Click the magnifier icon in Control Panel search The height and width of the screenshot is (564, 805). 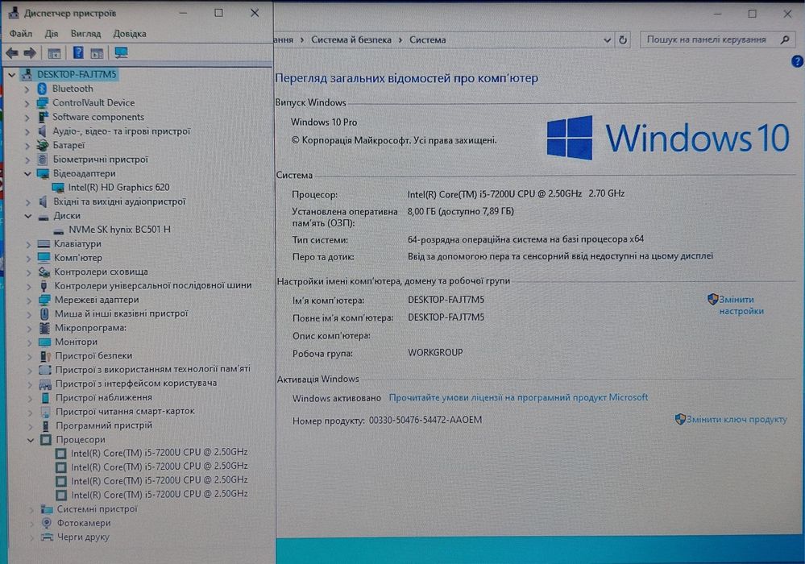(785, 39)
